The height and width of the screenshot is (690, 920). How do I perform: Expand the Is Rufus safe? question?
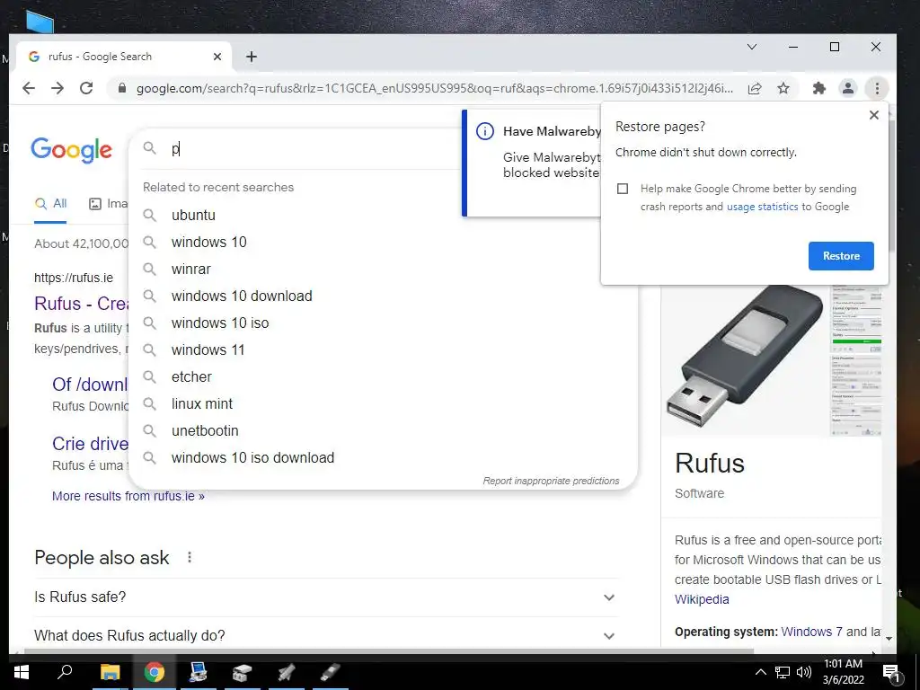tap(325, 597)
